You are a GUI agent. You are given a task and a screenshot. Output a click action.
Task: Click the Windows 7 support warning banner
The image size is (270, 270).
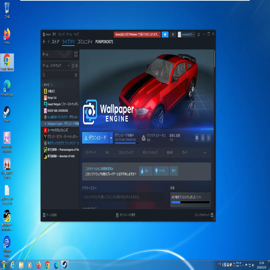(x=137, y=34)
